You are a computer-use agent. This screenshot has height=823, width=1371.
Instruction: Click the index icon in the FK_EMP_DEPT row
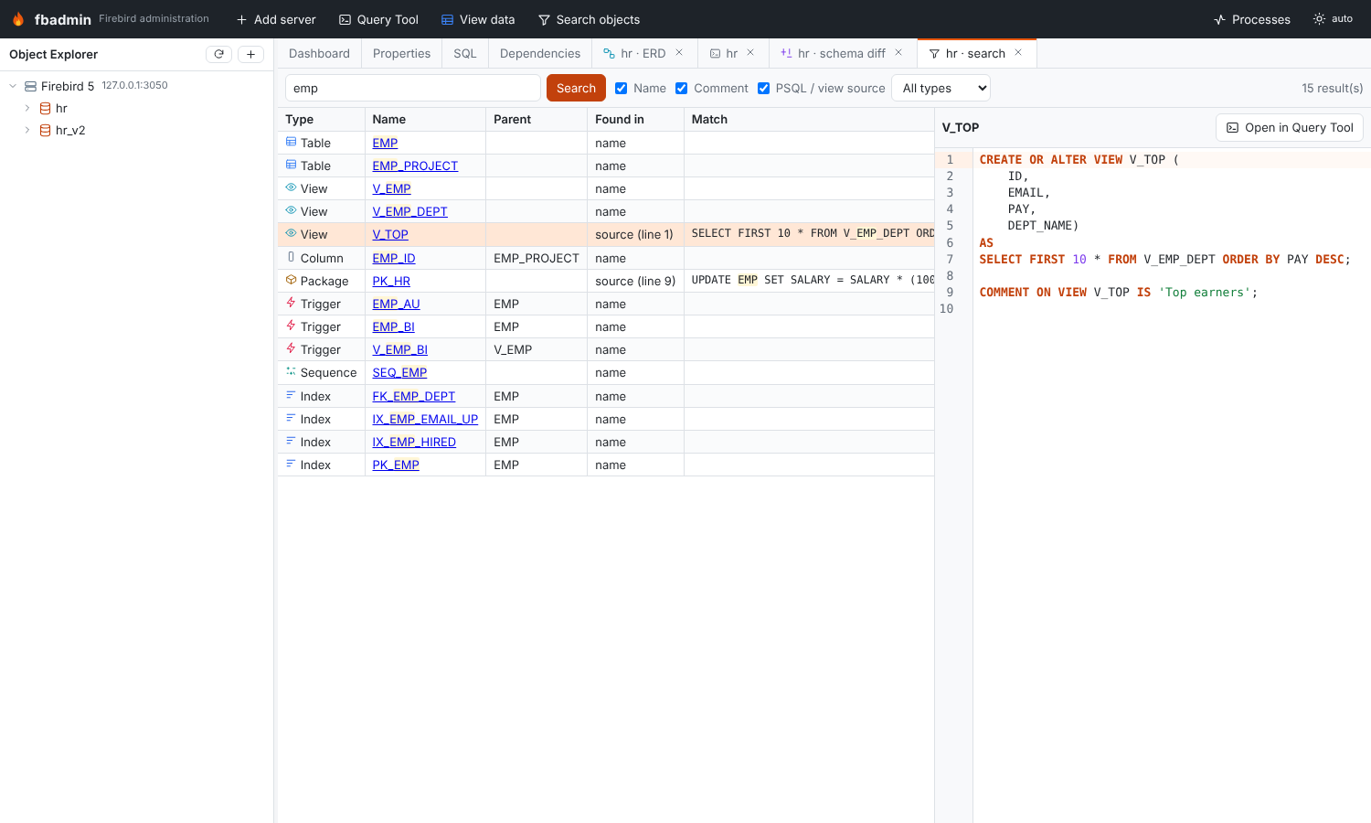tap(291, 395)
